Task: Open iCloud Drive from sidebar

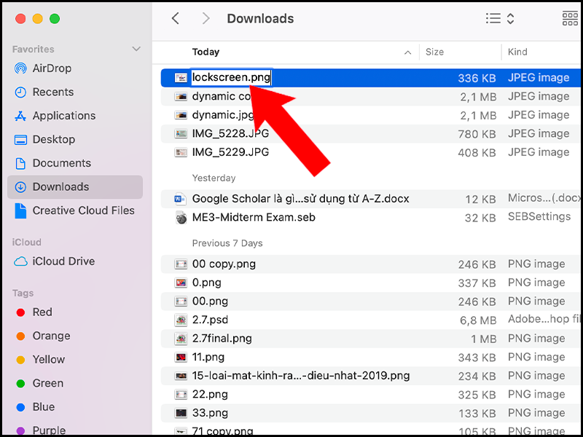Action: pos(63,261)
